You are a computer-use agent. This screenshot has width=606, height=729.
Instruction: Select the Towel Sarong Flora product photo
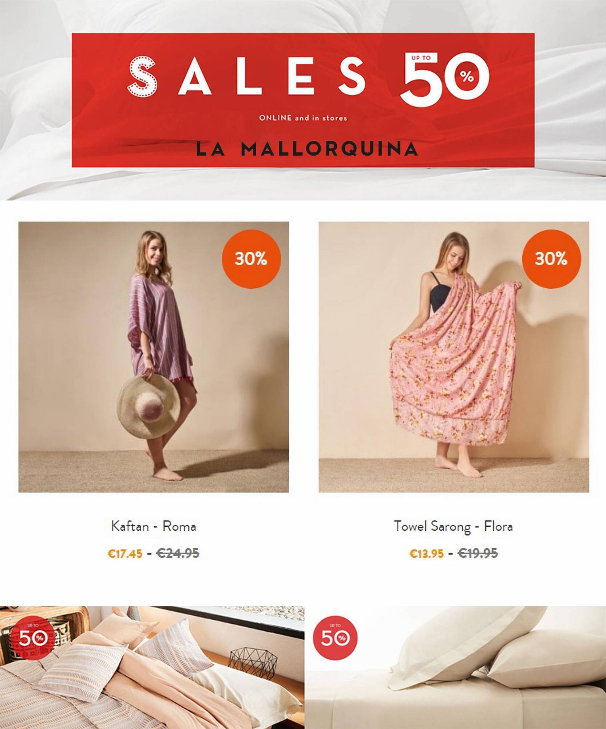454,357
